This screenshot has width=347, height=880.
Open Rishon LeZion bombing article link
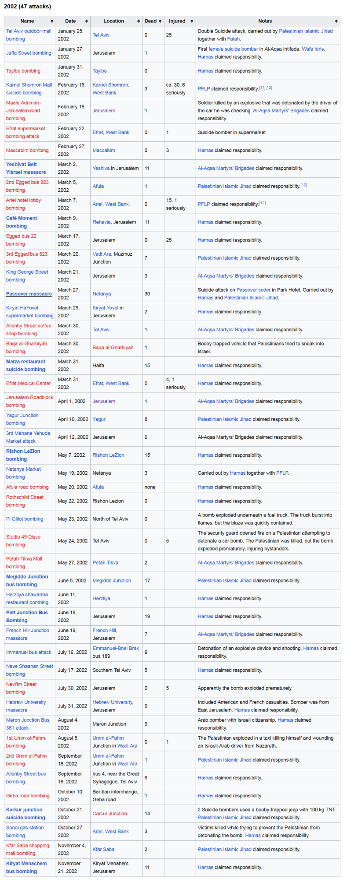[x=23, y=455]
